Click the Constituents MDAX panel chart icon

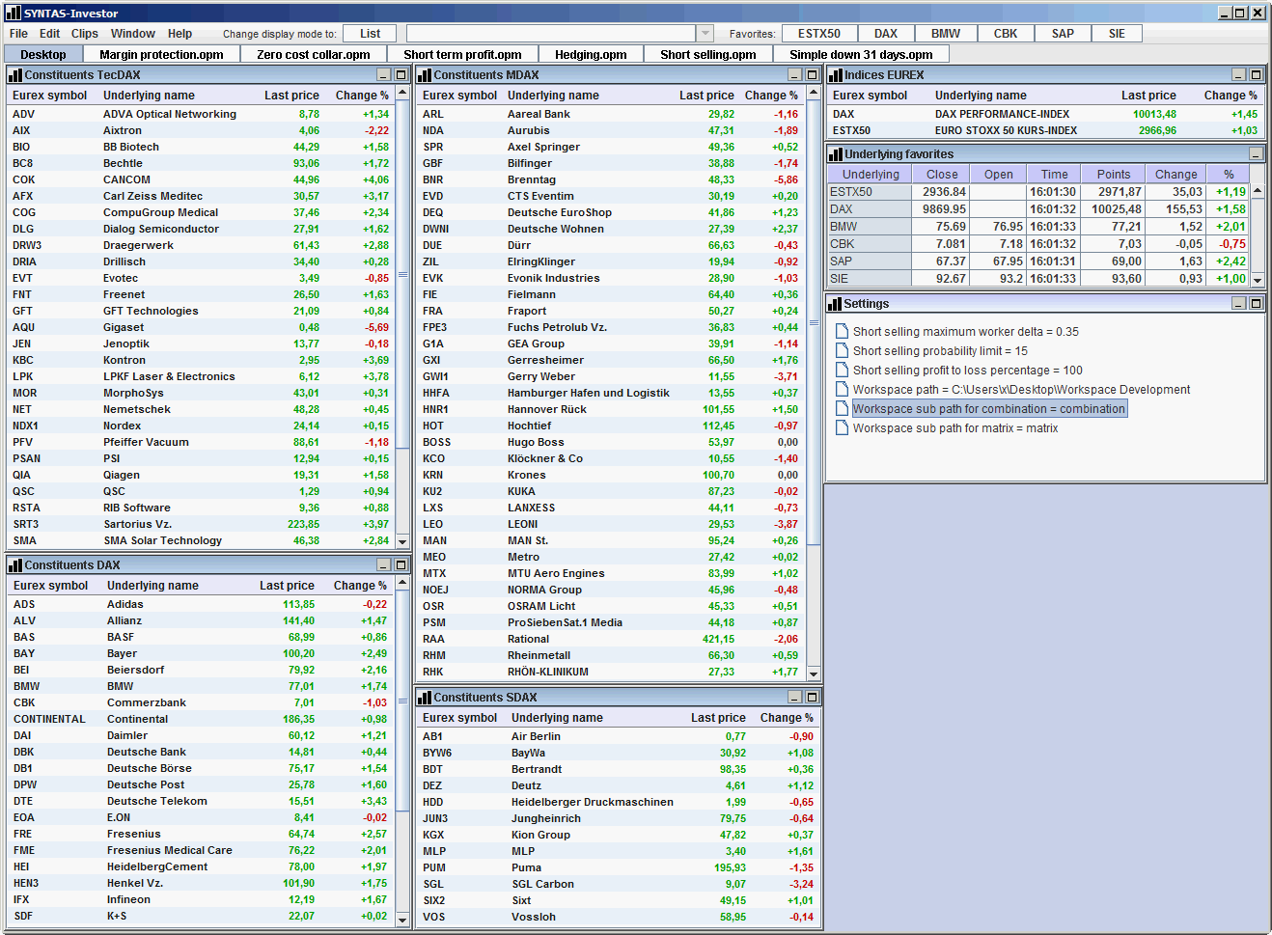click(425, 75)
